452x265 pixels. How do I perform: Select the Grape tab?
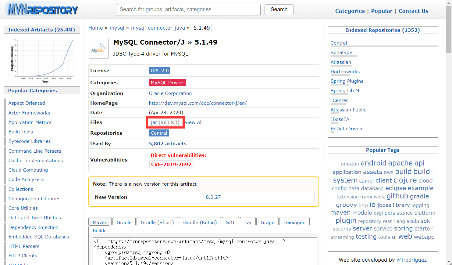268,222
